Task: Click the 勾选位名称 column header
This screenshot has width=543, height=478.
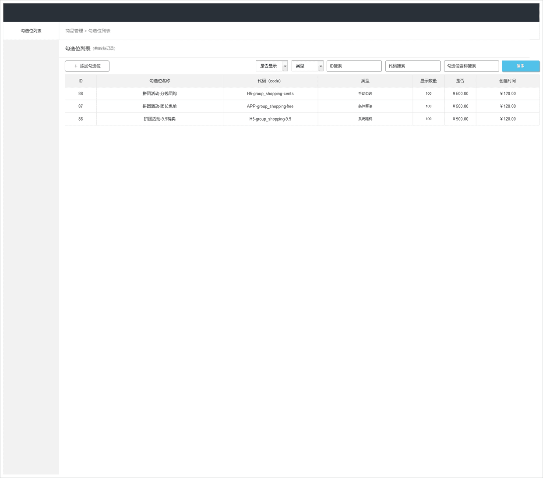Action: 160,81
